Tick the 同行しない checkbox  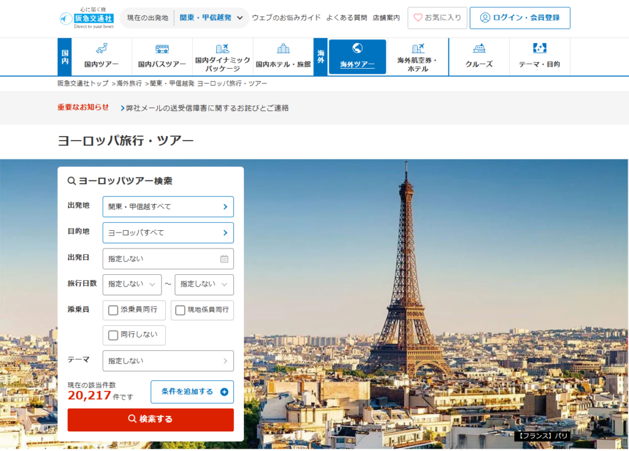click(x=113, y=335)
